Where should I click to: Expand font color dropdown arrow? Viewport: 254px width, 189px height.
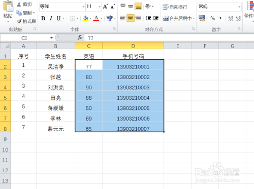[x=101, y=18]
